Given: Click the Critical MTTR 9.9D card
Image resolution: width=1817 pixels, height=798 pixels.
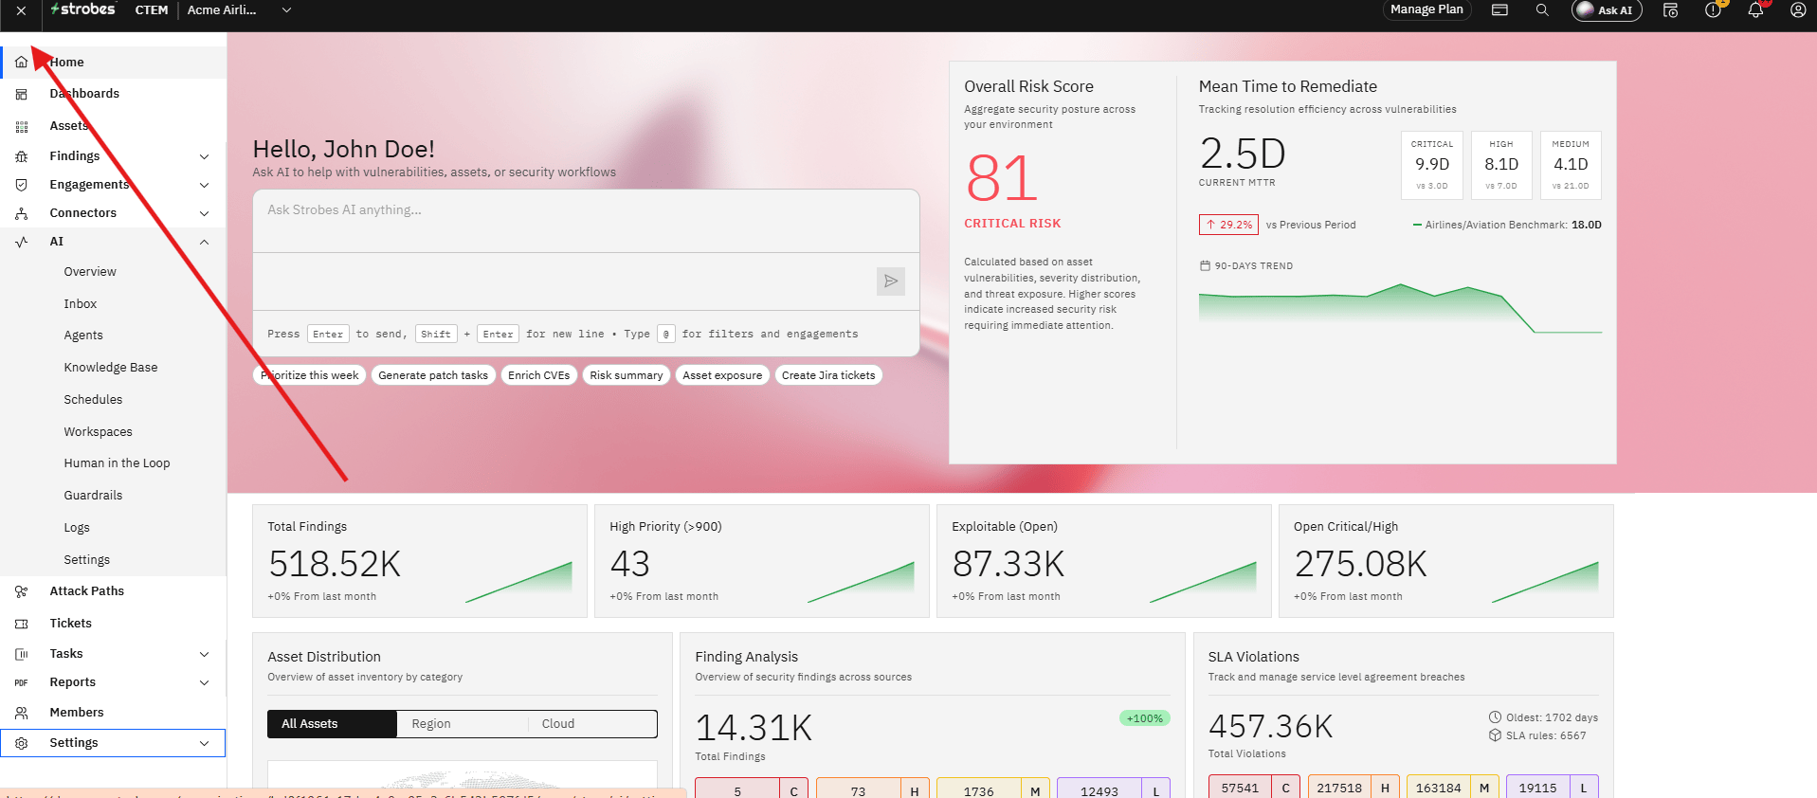Looking at the screenshot, I should (x=1432, y=165).
